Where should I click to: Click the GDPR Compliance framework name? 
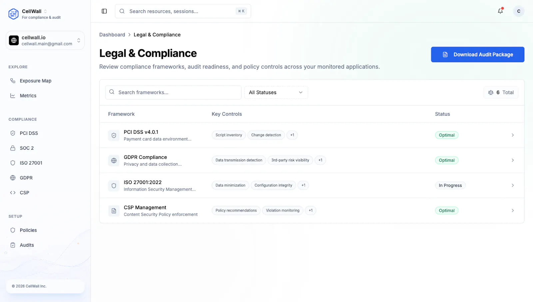(145, 157)
